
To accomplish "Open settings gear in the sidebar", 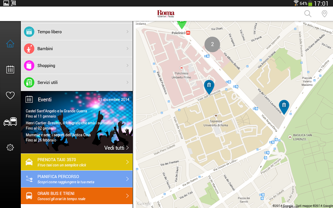I will click(x=10, y=147).
